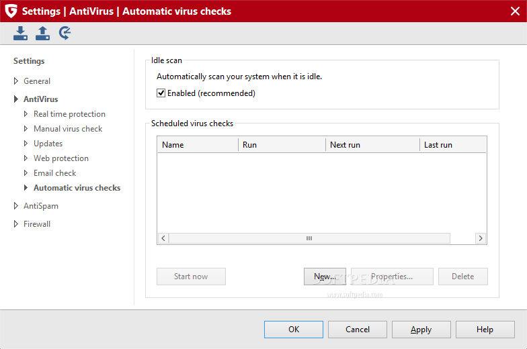This screenshot has width=527, height=349.
Task: Click New... to add scheduled check
Action: coord(325,277)
